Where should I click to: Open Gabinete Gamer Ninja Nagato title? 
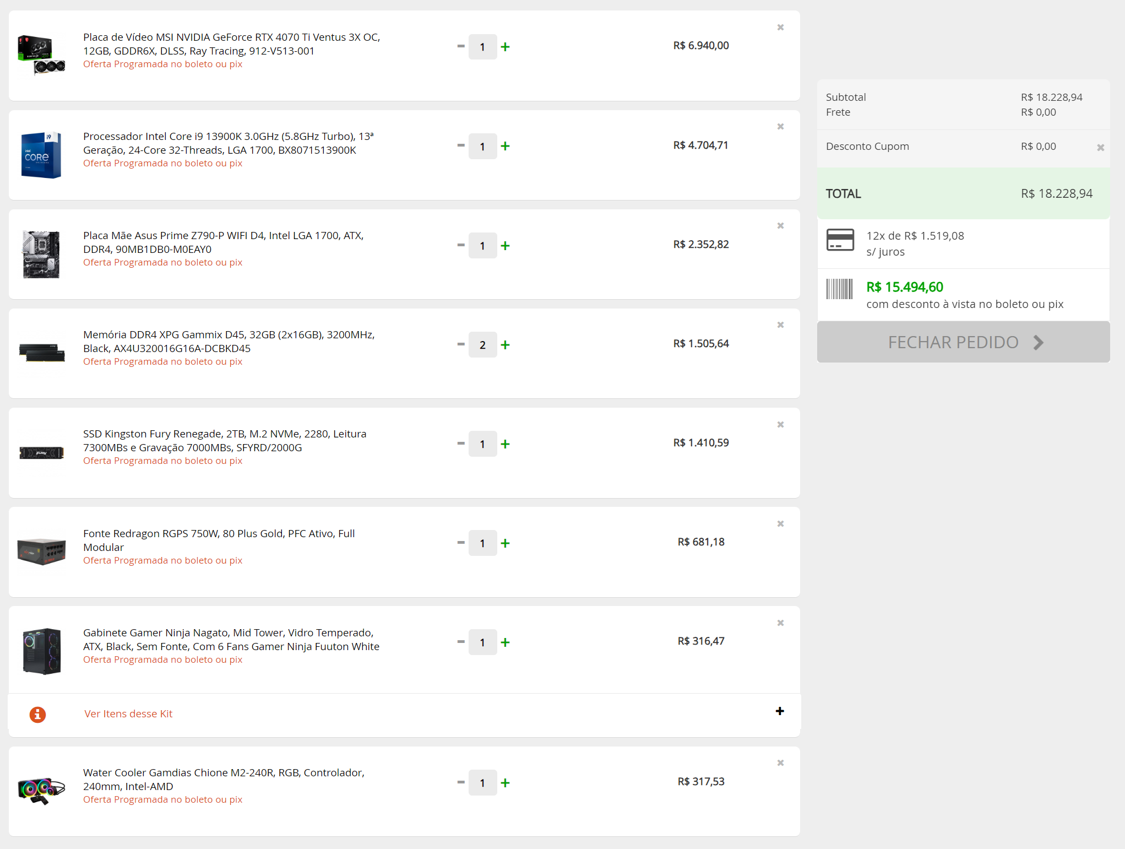(231, 640)
